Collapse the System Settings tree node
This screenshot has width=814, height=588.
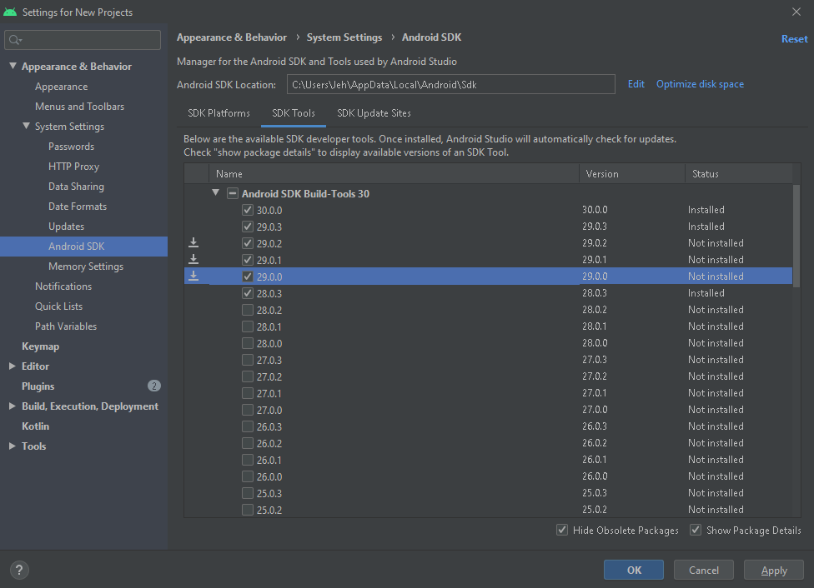(x=27, y=126)
